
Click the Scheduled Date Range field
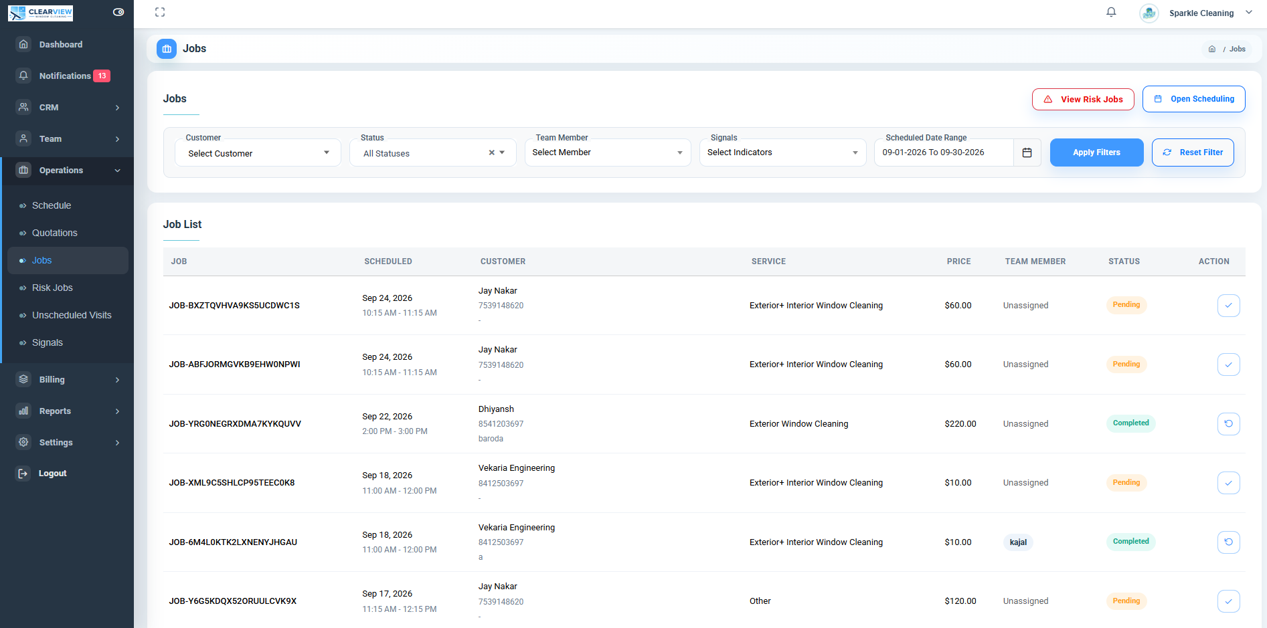coord(944,152)
